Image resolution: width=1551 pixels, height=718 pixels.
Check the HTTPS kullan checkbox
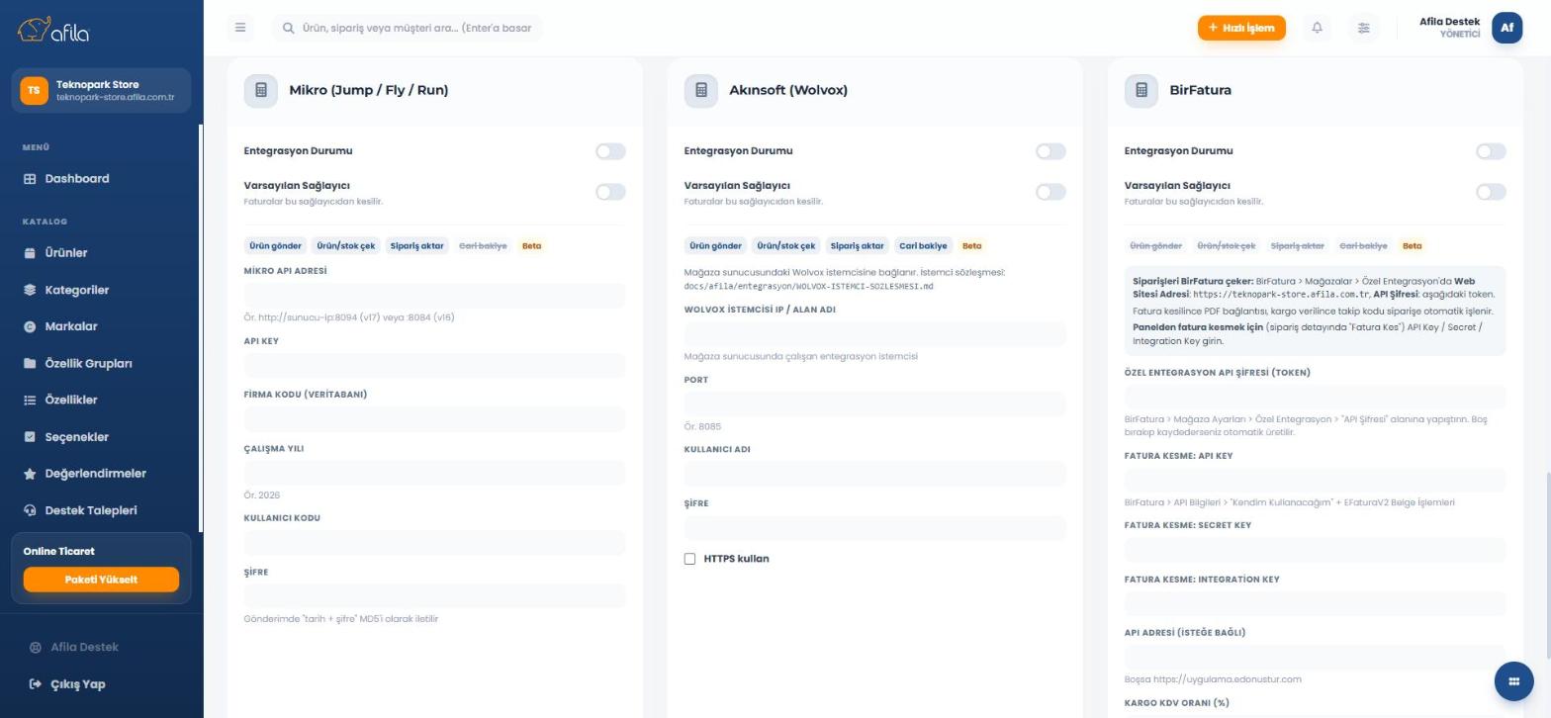pyautogui.click(x=689, y=559)
